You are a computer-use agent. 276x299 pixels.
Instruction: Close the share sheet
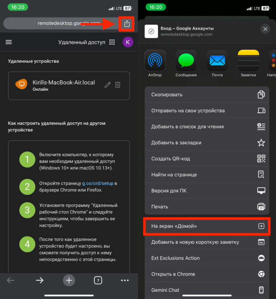pyautogui.click(x=265, y=29)
